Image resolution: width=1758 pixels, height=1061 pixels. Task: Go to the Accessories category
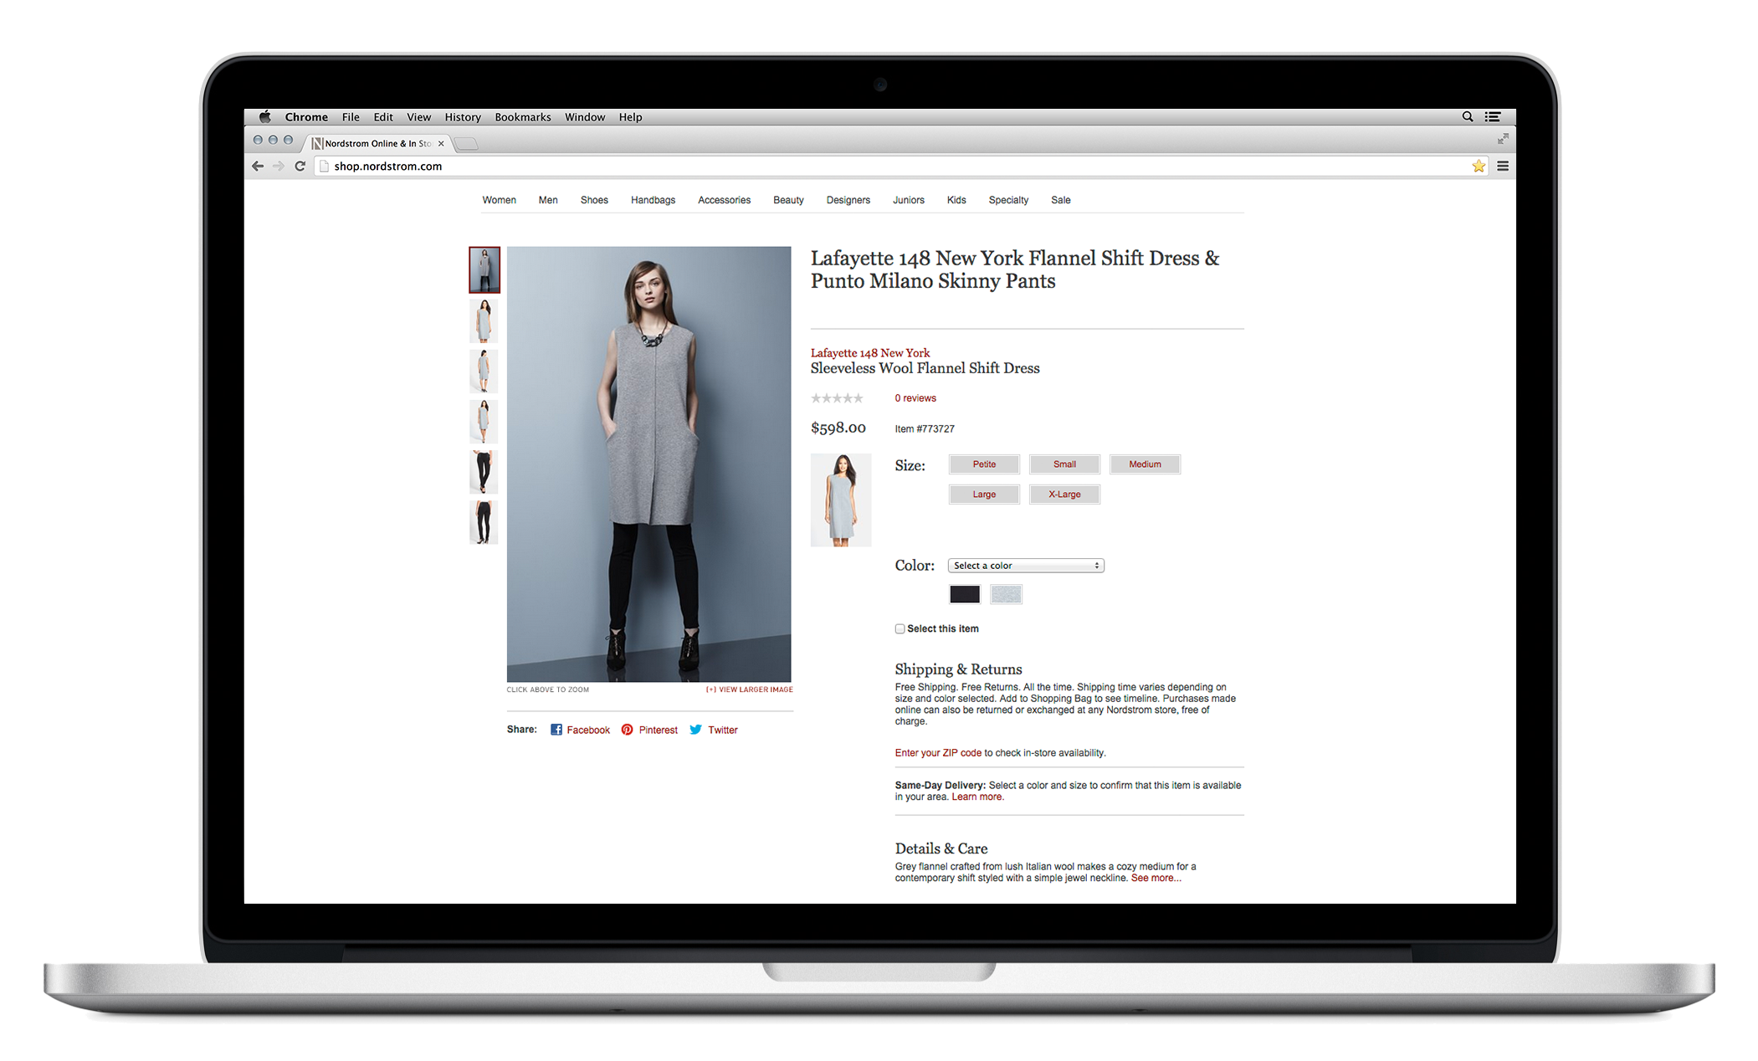[x=724, y=200]
